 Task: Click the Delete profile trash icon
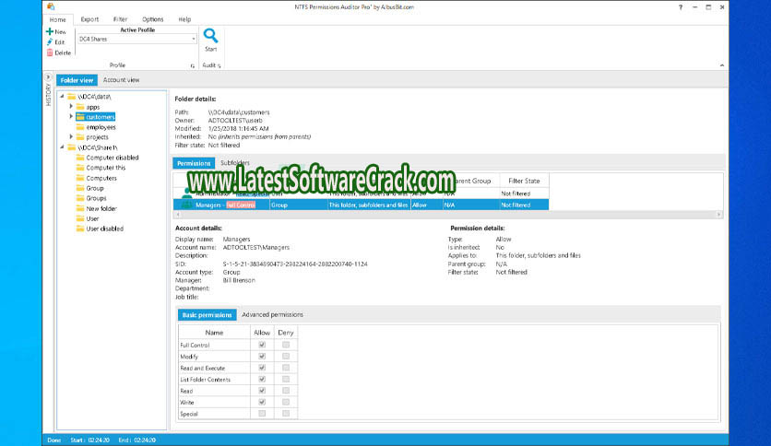tap(50, 53)
